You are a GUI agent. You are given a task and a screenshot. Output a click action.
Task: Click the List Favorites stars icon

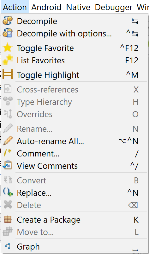pos(8,60)
